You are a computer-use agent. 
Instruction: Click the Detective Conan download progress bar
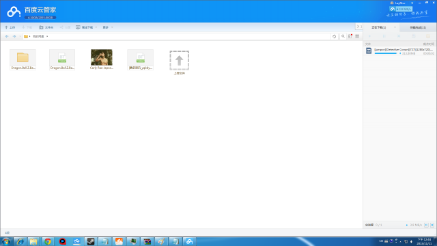[x=386, y=53]
